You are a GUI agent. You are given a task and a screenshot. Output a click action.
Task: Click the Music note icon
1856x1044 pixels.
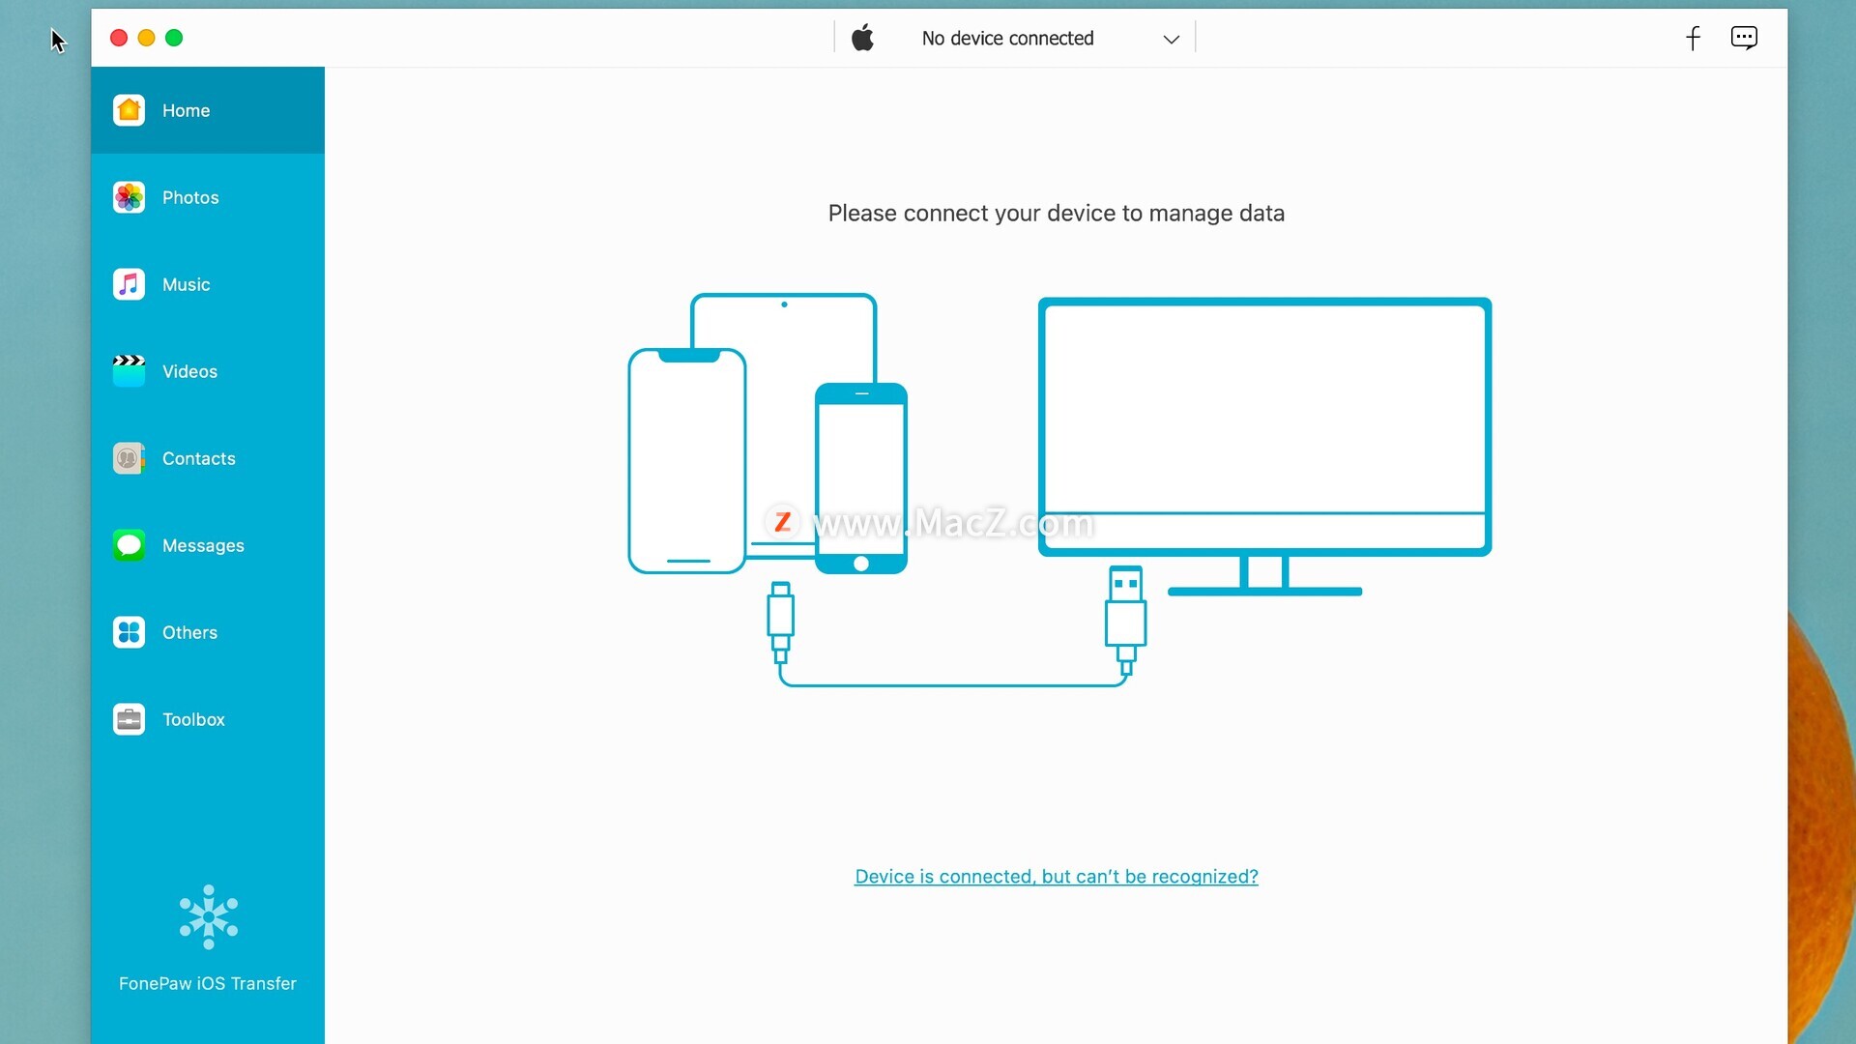(129, 284)
